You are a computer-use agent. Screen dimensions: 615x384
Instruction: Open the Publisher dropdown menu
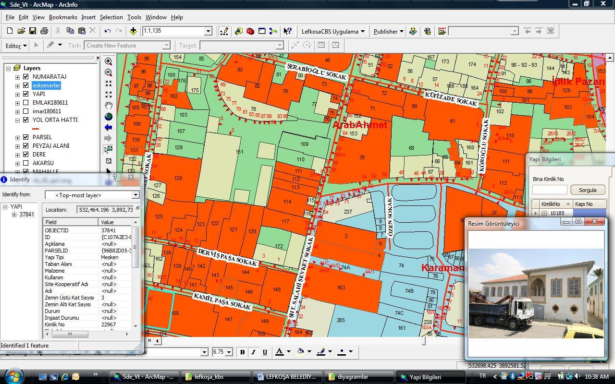388,31
